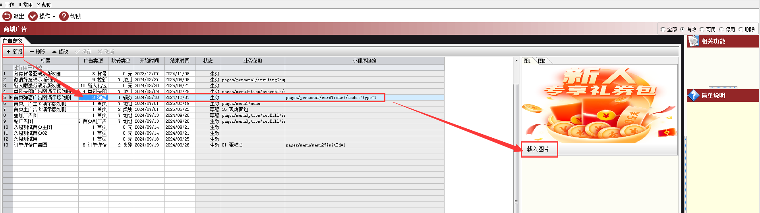Switch to the 广告定义 tab

coord(12,41)
